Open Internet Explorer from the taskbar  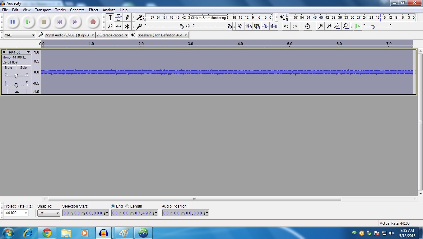click(28, 233)
